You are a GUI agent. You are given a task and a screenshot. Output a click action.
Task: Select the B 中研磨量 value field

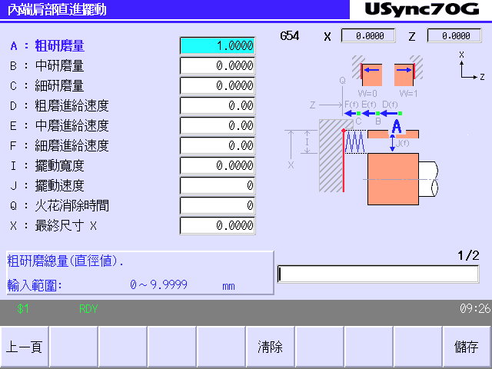click(x=217, y=66)
